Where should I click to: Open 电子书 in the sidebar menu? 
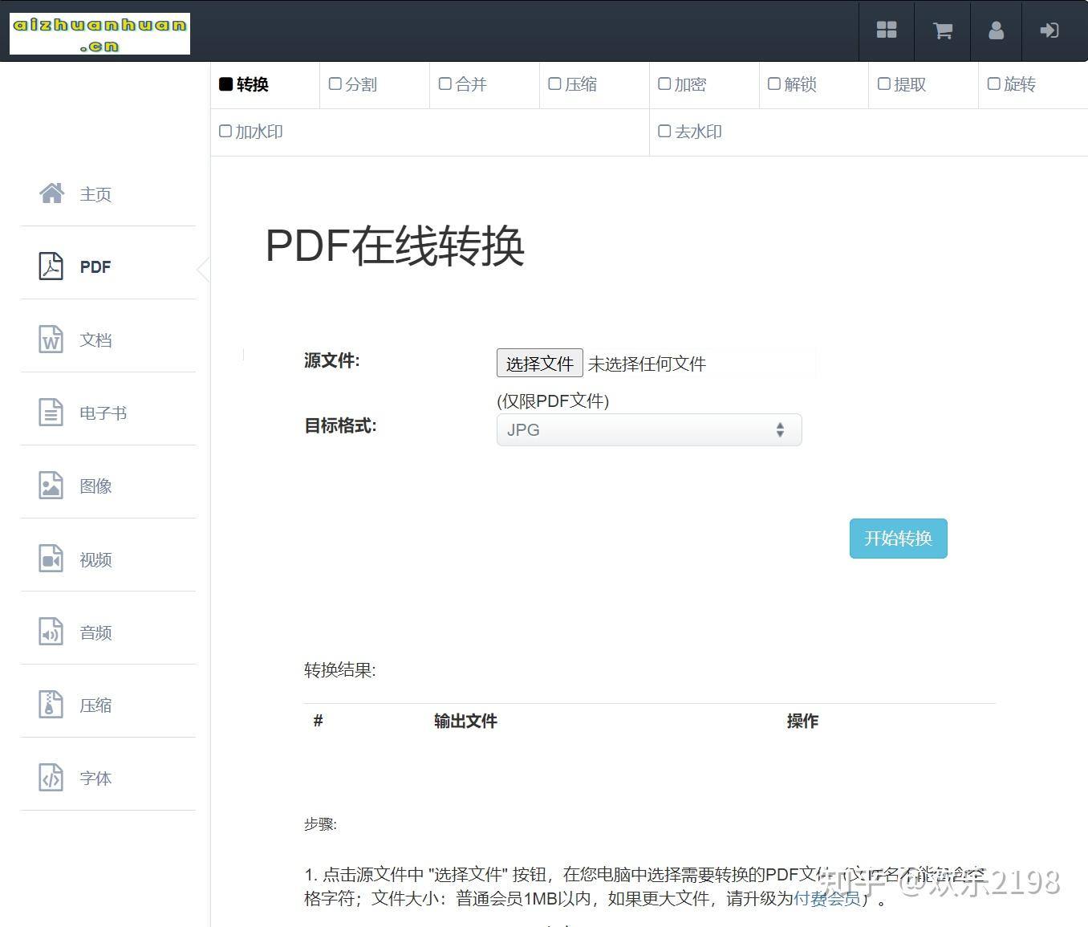pos(104,413)
